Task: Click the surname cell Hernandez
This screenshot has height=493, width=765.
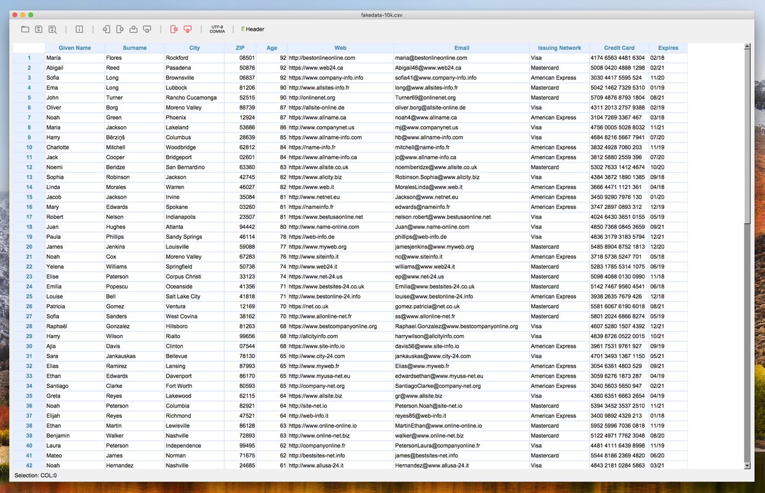Action: click(135, 466)
